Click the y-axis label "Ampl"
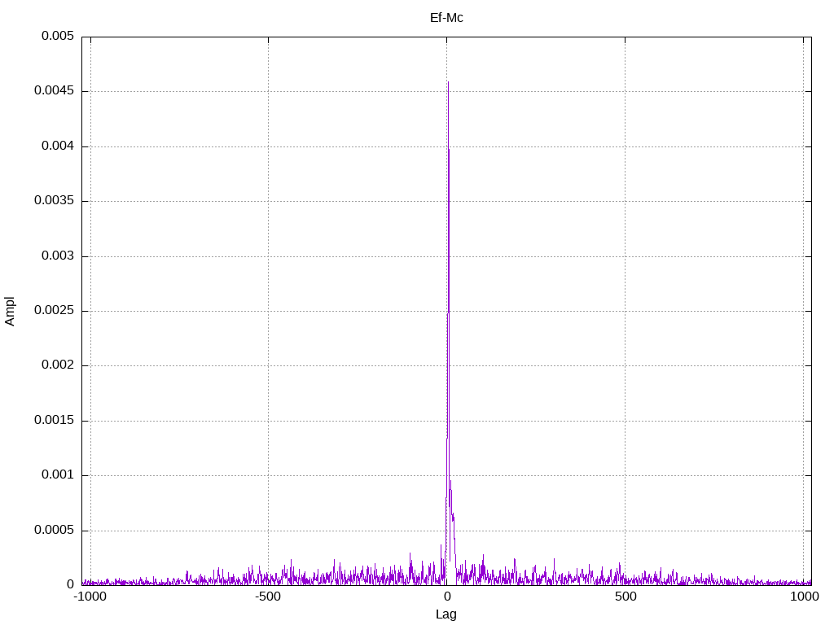Viewport: 834px width, 625px height. (10, 312)
